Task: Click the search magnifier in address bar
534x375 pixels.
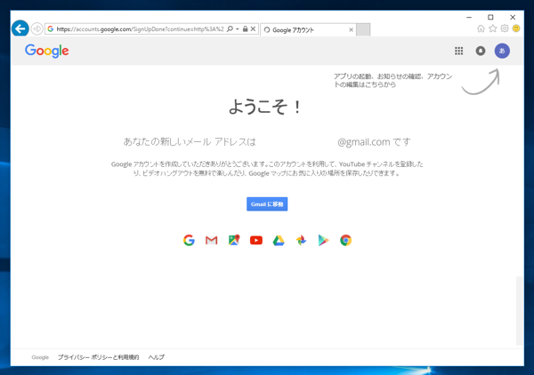Action: point(230,29)
